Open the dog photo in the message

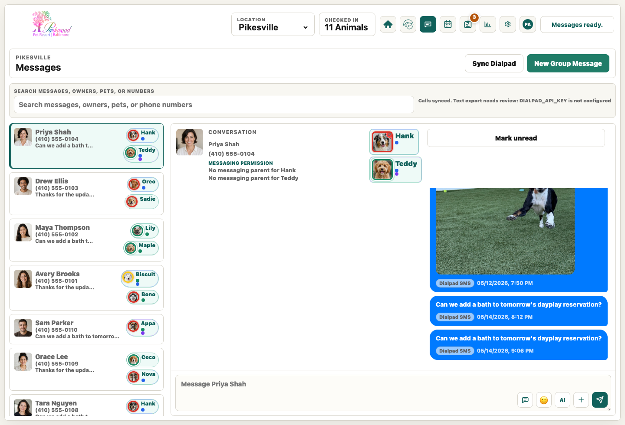click(x=505, y=231)
